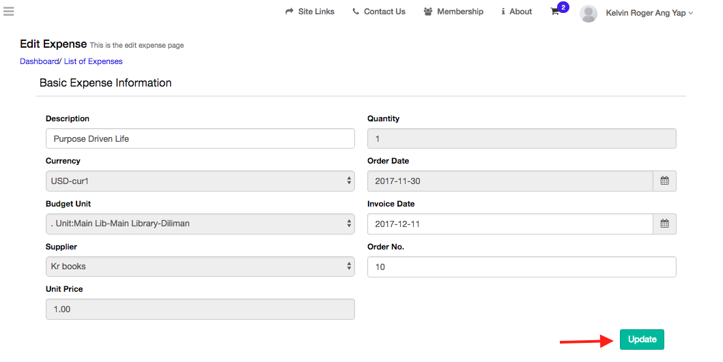This screenshot has height=362, width=723.
Task: Expand the Currency dropdown
Action: pyautogui.click(x=200, y=181)
